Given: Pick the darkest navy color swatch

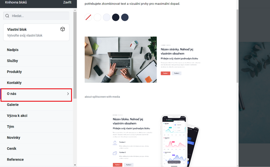Looking at the screenshot, I should 116,17.
